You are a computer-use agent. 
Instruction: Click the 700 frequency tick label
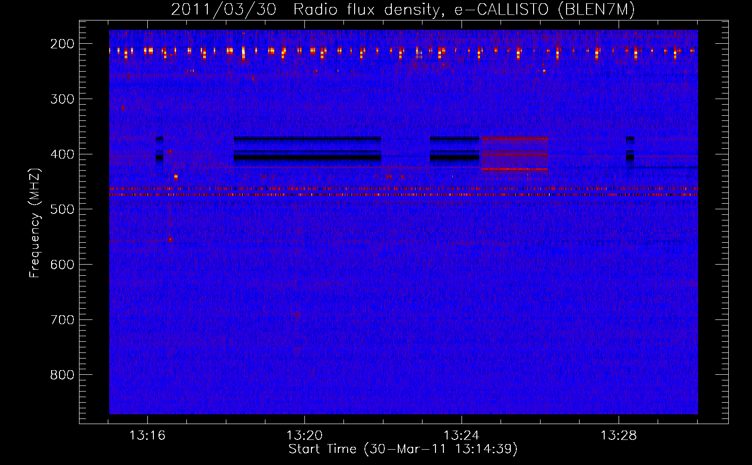pyautogui.click(x=62, y=320)
